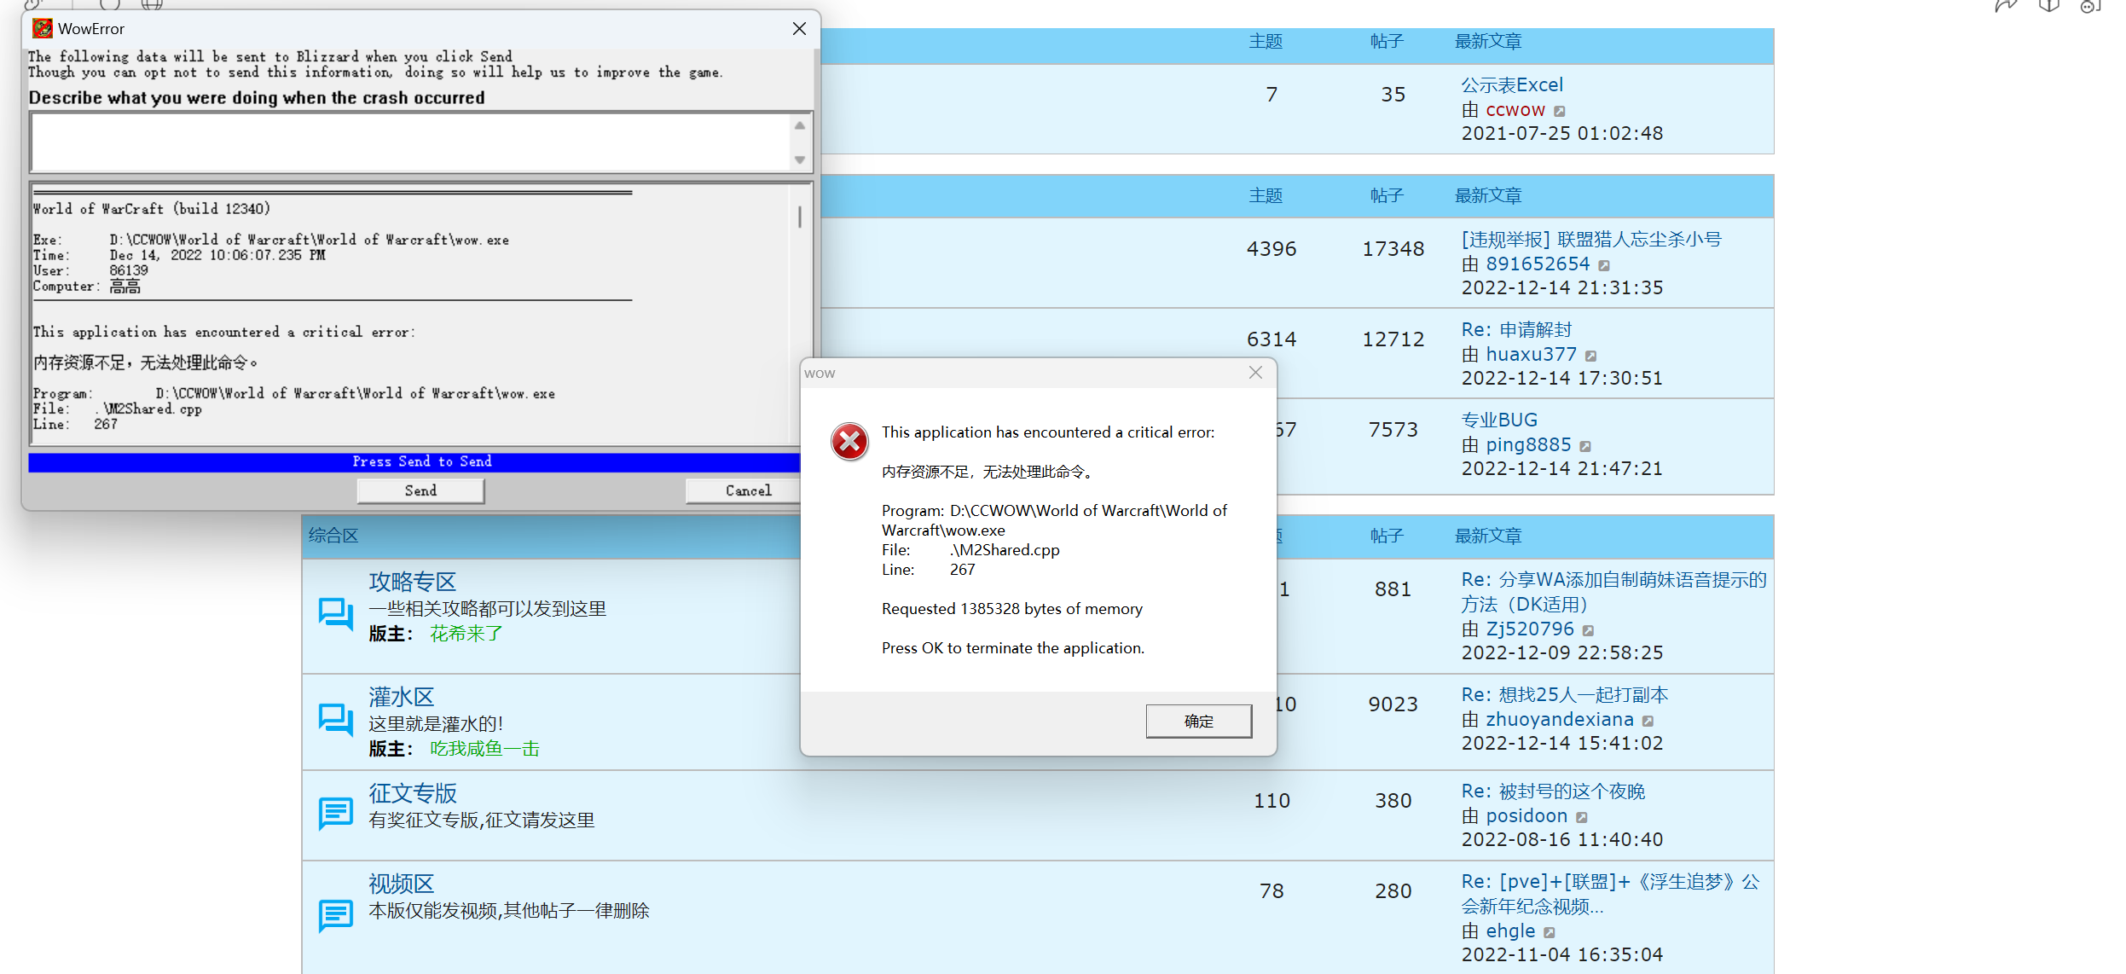Click the description box scroll-down arrow

click(x=800, y=159)
